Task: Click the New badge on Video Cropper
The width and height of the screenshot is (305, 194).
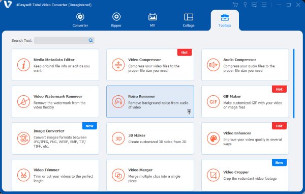Action: [x=279, y=162]
